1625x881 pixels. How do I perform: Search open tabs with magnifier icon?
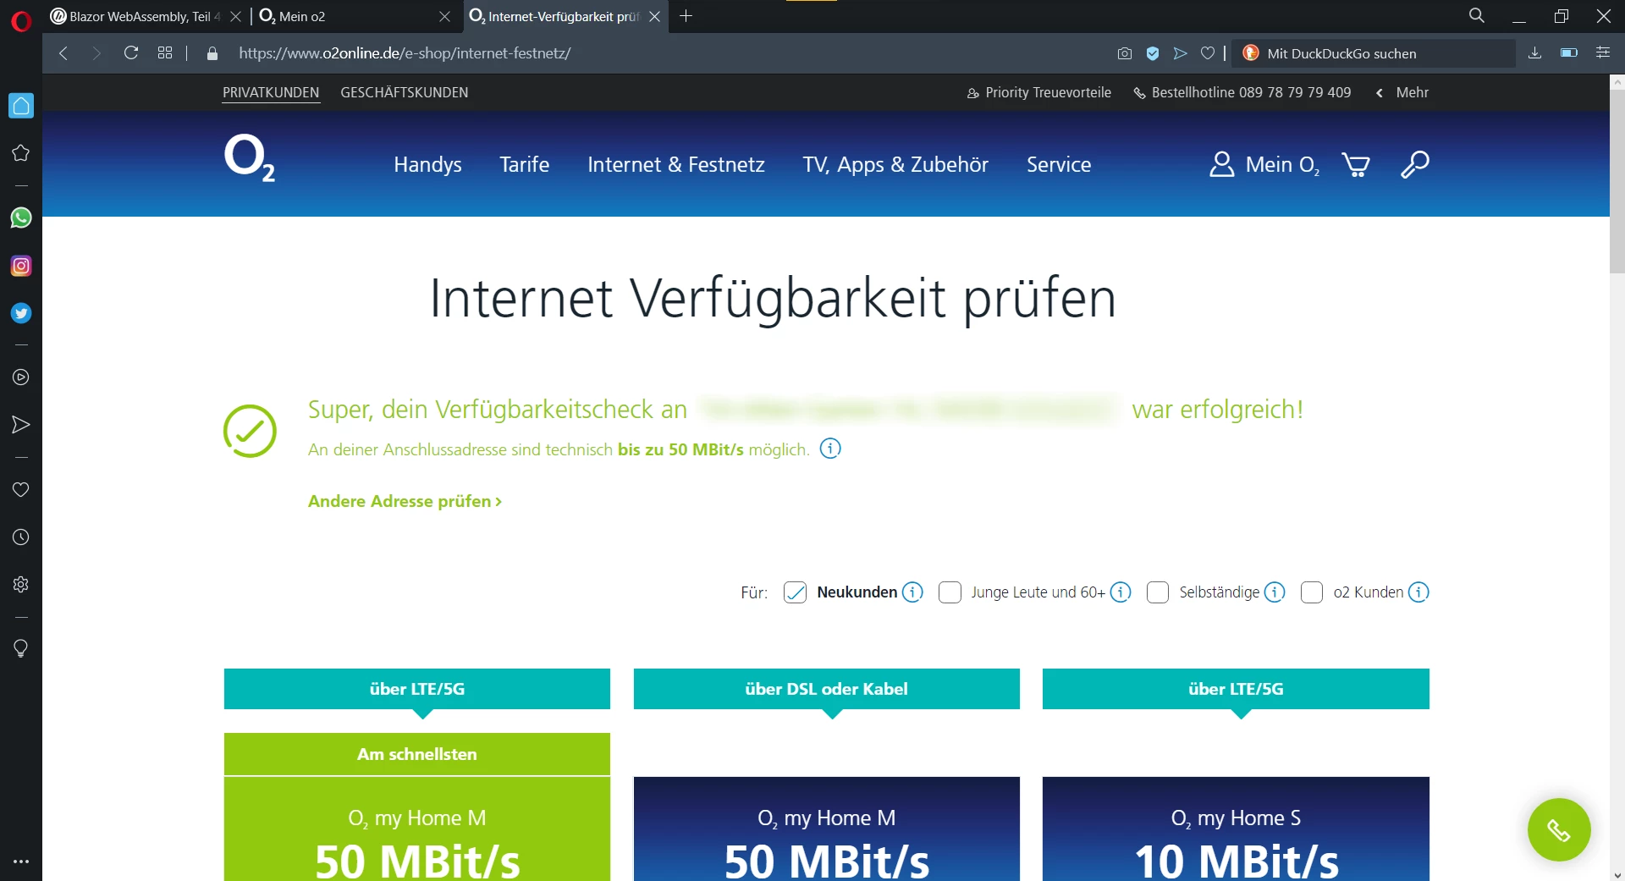point(1477,16)
